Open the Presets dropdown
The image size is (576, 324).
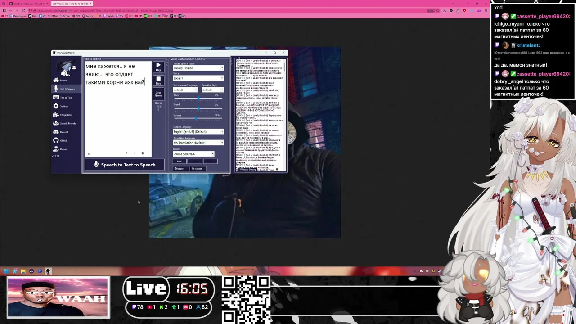[x=193, y=154]
